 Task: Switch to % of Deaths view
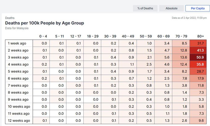[x=145, y=8]
